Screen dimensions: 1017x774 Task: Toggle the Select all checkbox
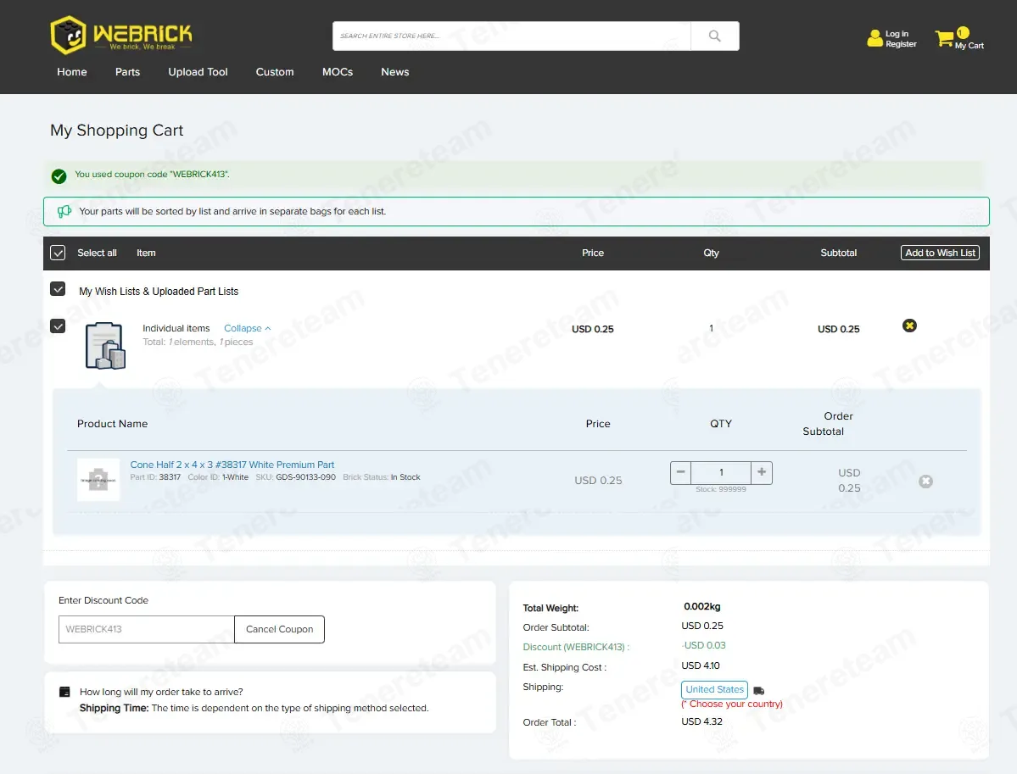coord(58,253)
